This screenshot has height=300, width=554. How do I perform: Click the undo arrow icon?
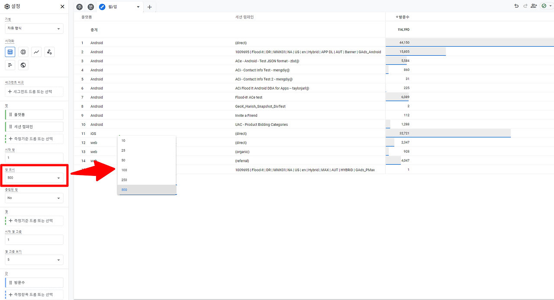pos(516,6)
